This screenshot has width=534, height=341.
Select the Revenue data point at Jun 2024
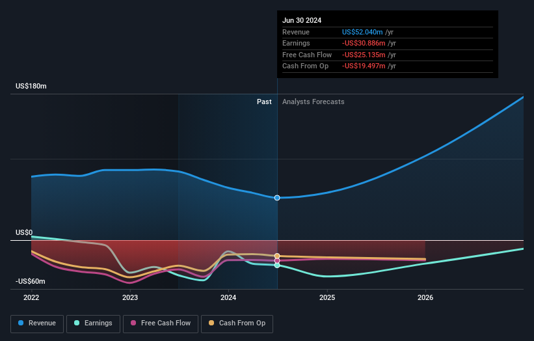pyautogui.click(x=277, y=198)
